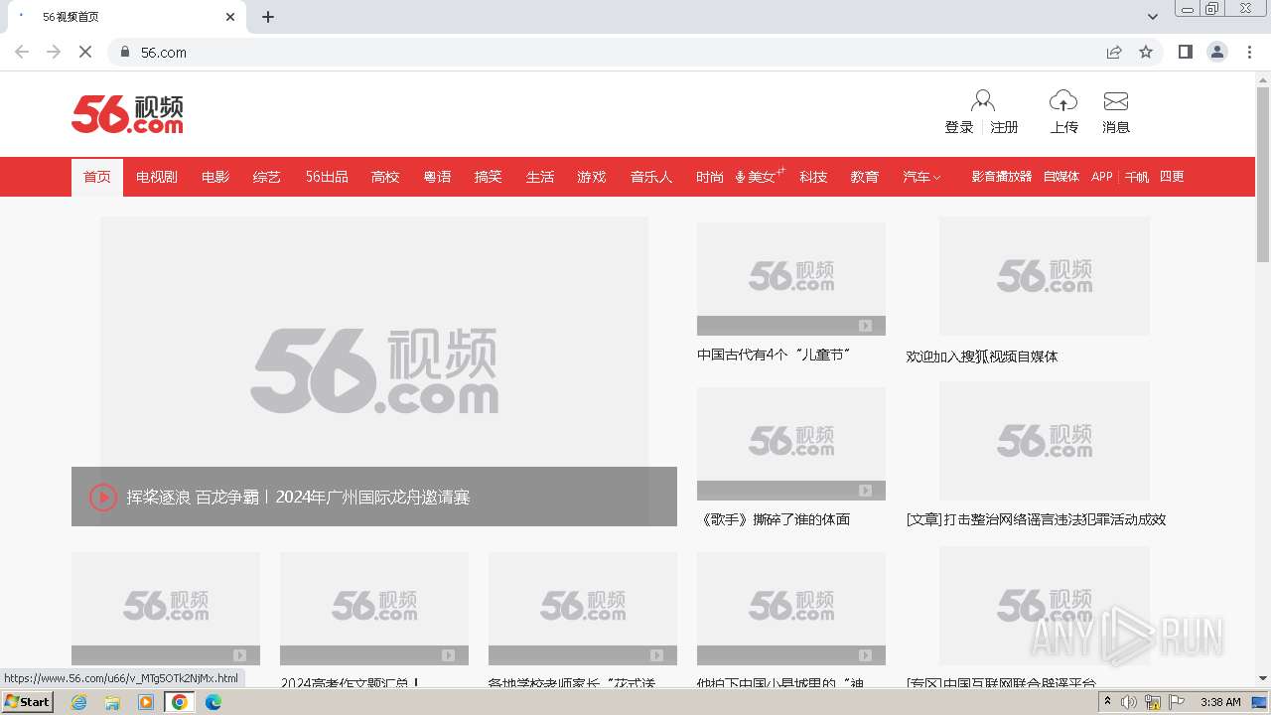Open the 音乐人 menu item

pyautogui.click(x=651, y=177)
